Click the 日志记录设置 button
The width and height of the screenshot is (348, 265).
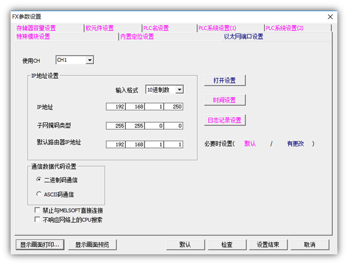[224, 120]
